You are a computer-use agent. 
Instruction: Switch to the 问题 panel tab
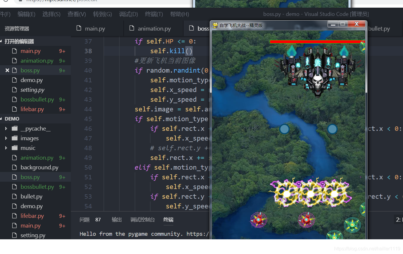85,220
